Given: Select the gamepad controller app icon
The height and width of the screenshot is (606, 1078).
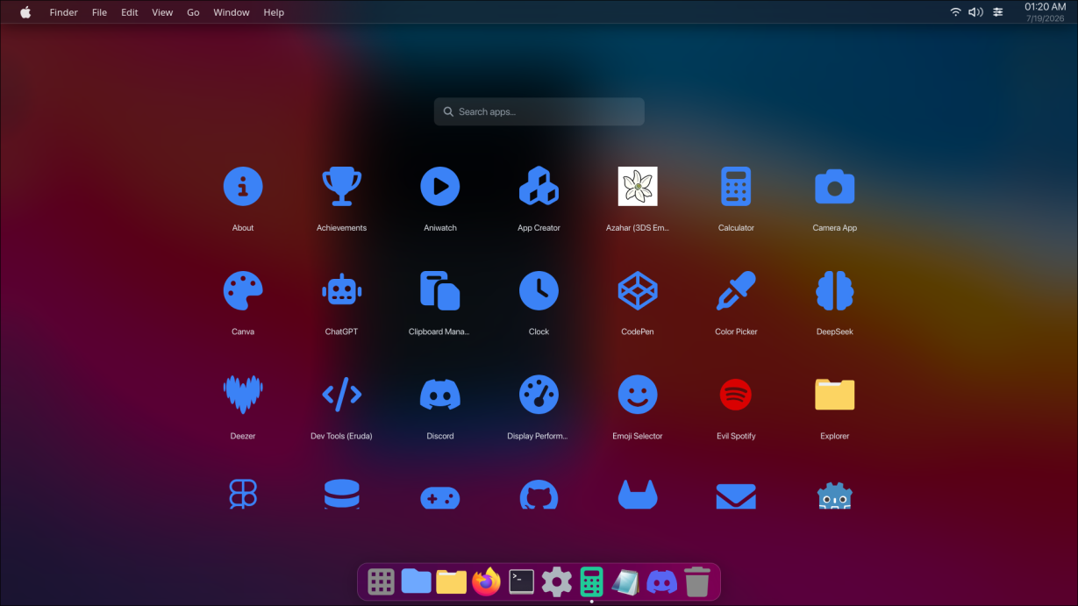Looking at the screenshot, I should [x=440, y=496].
